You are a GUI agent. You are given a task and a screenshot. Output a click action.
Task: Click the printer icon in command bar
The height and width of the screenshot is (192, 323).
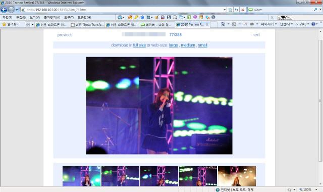coord(252,24)
